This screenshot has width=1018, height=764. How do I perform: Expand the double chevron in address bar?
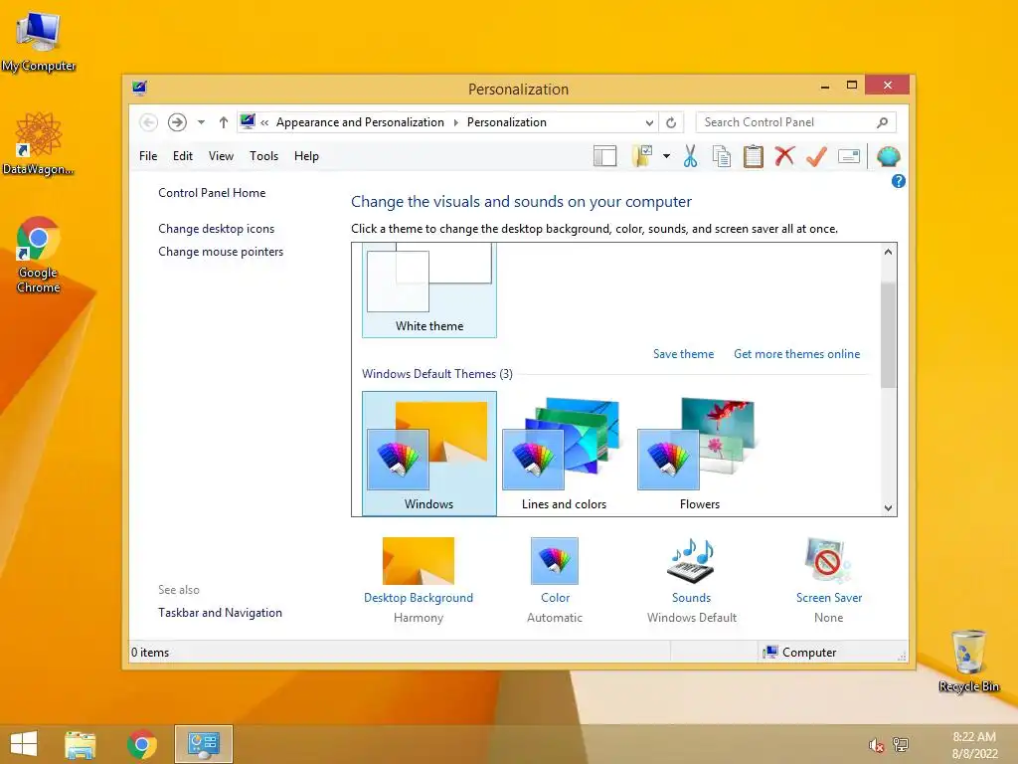point(264,122)
